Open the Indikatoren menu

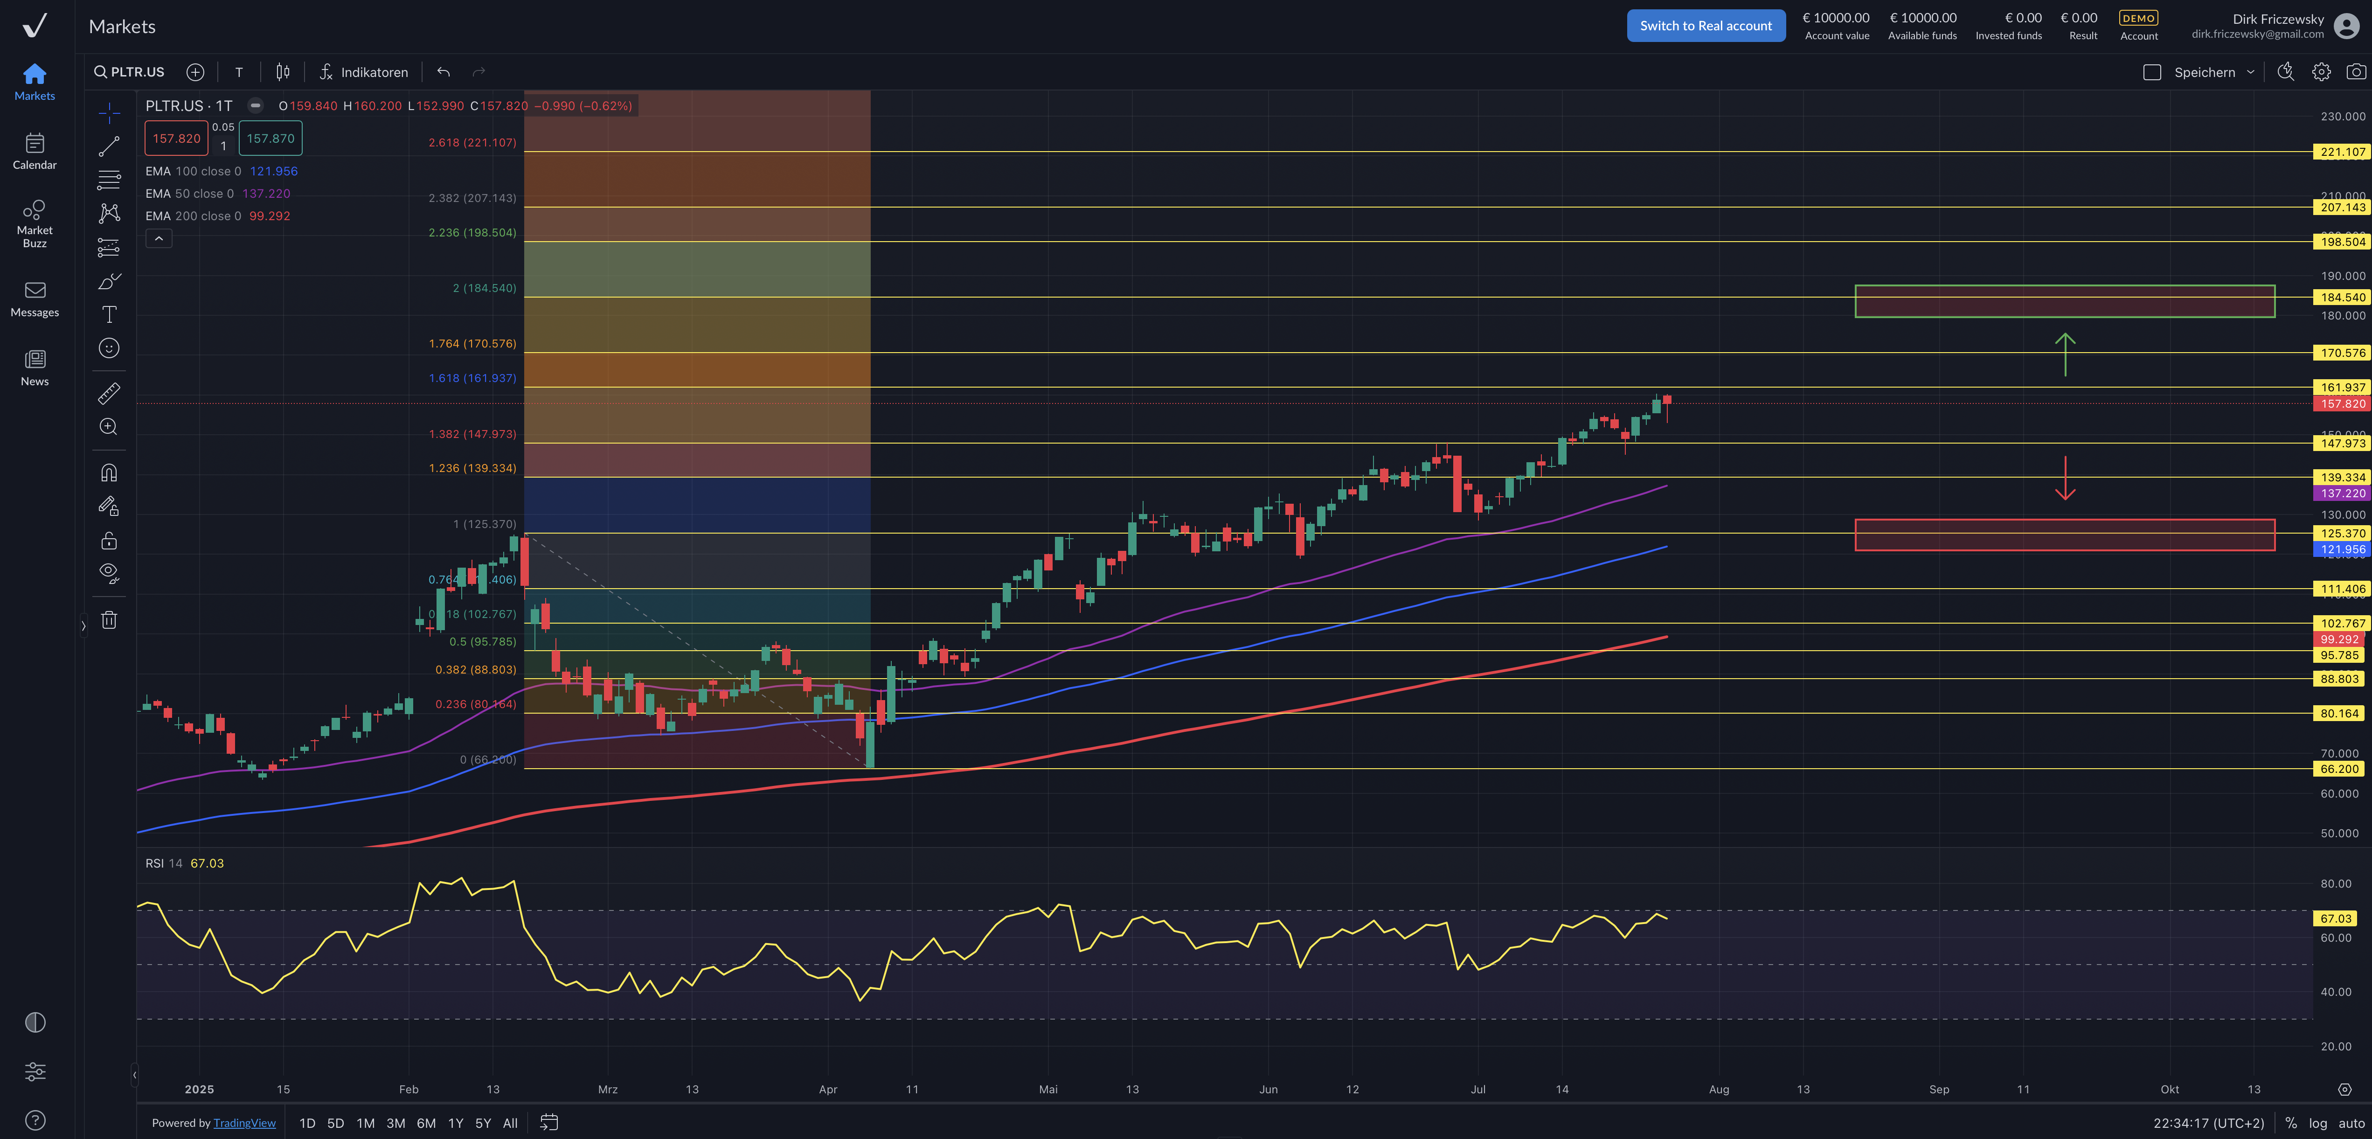[364, 72]
